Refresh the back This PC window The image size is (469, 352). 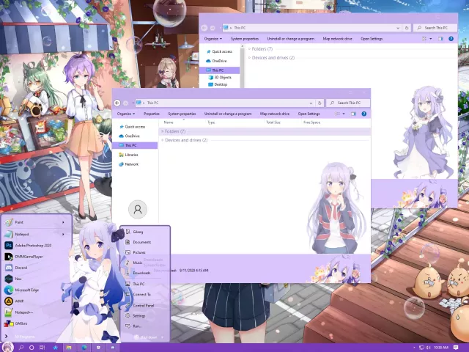[x=407, y=28]
